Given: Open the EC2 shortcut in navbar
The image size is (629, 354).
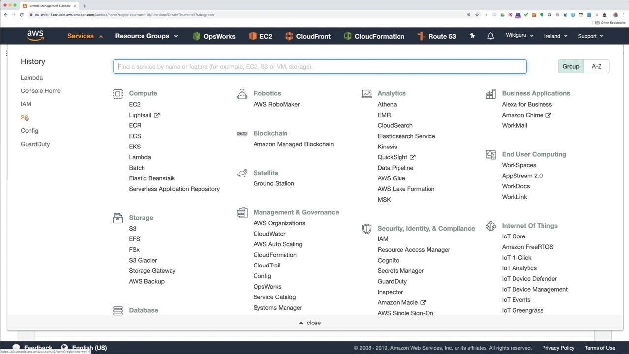Looking at the screenshot, I should coord(260,36).
